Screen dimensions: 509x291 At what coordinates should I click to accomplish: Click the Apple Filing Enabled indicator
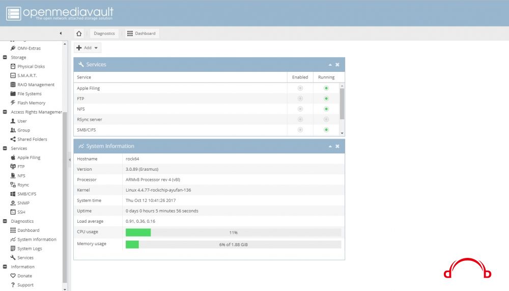pyautogui.click(x=300, y=88)
